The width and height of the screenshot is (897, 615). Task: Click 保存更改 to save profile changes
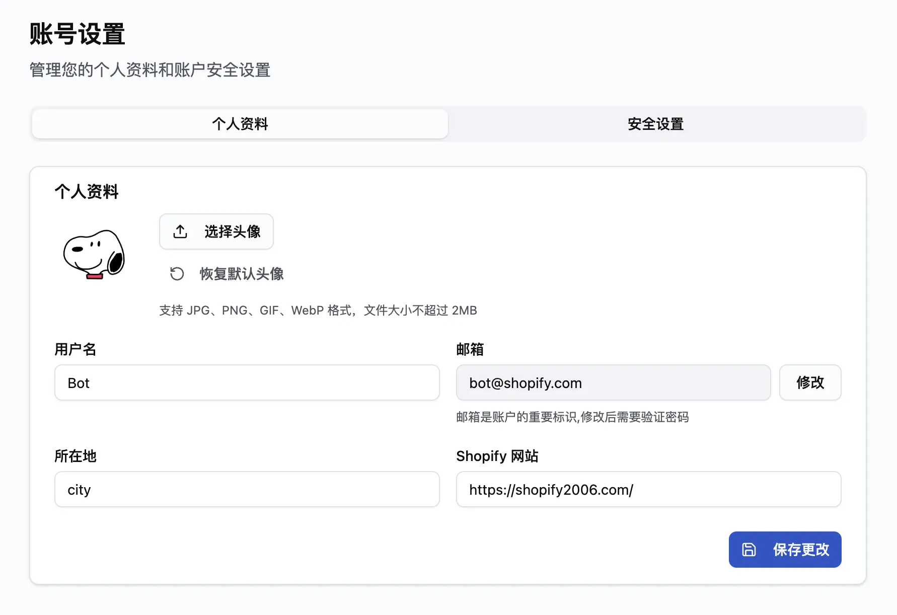(x=784, y=550)
